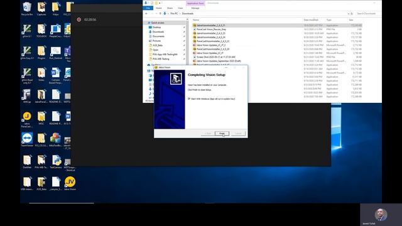402x226 pixels.
Task: Click the Back arrow in File Explorer
Action: tap(146, 14)
